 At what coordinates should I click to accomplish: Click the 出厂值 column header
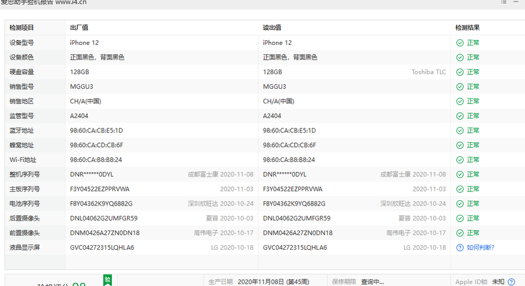click(79, 28)
